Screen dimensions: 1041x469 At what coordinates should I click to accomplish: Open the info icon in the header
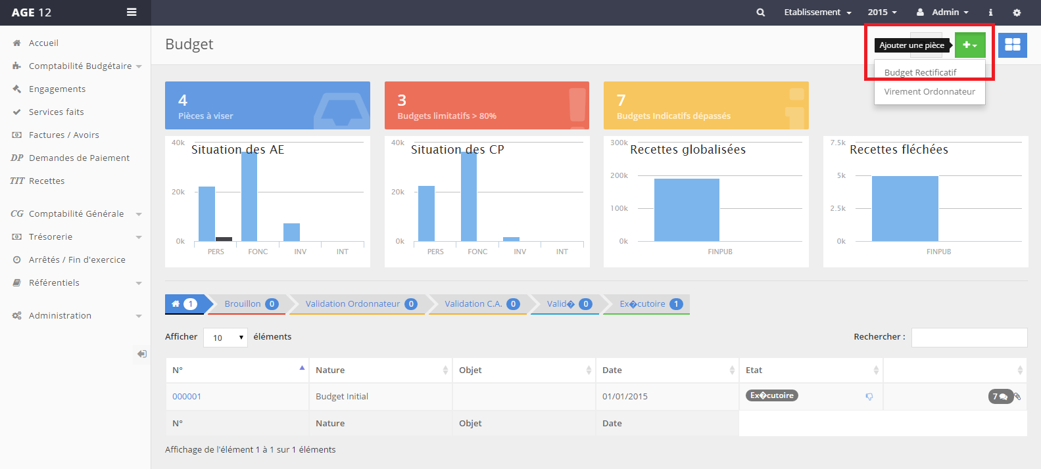(x=990, y=12)
